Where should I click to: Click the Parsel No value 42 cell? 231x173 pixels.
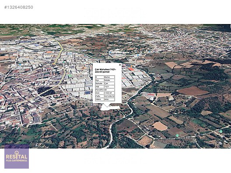(x=109, y=90)
